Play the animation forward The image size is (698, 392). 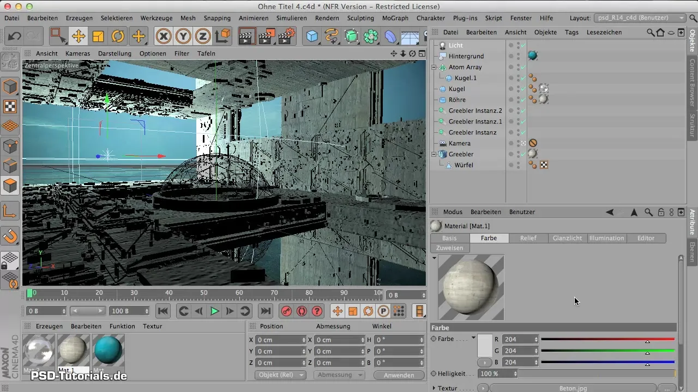tap(214, 311)
